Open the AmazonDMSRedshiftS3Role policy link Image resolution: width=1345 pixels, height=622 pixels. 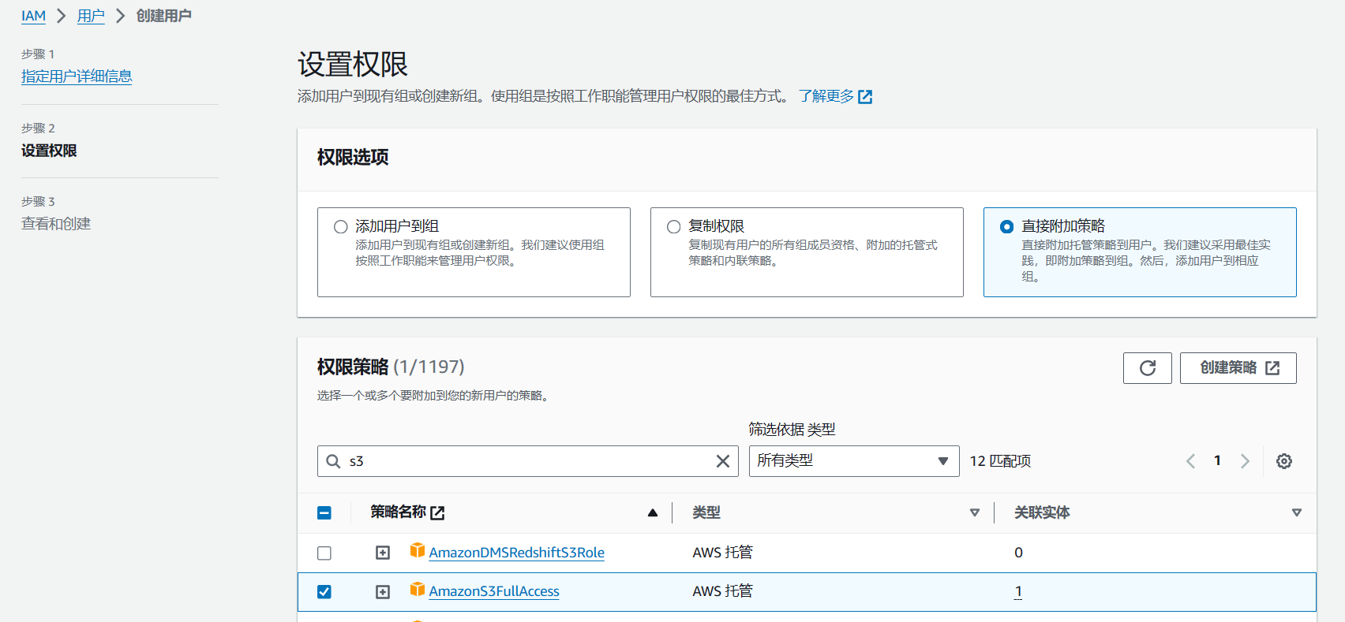517,553
